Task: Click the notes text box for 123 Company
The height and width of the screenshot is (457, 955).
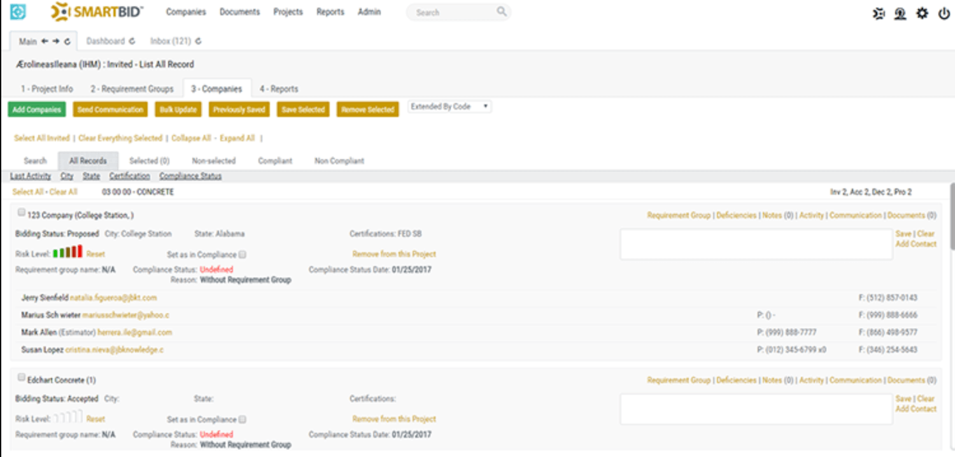Action: click(x=756, y=244)
